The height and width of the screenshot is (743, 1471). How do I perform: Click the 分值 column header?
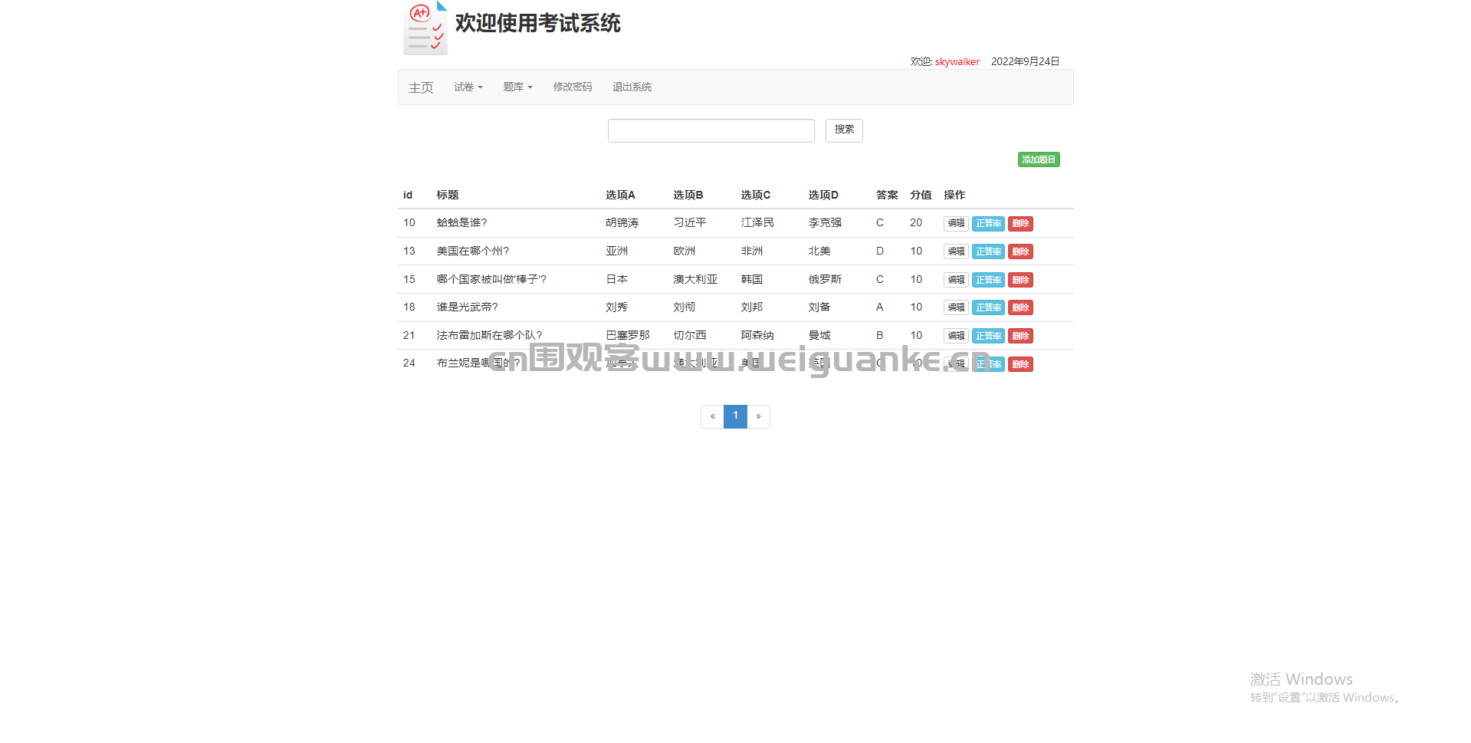[x=921, y=196]
